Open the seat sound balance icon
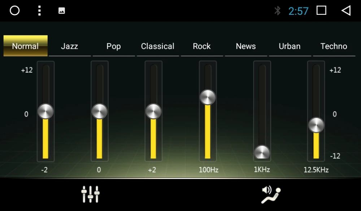Viewport: 361px width, 211px height. click(271, 195)
